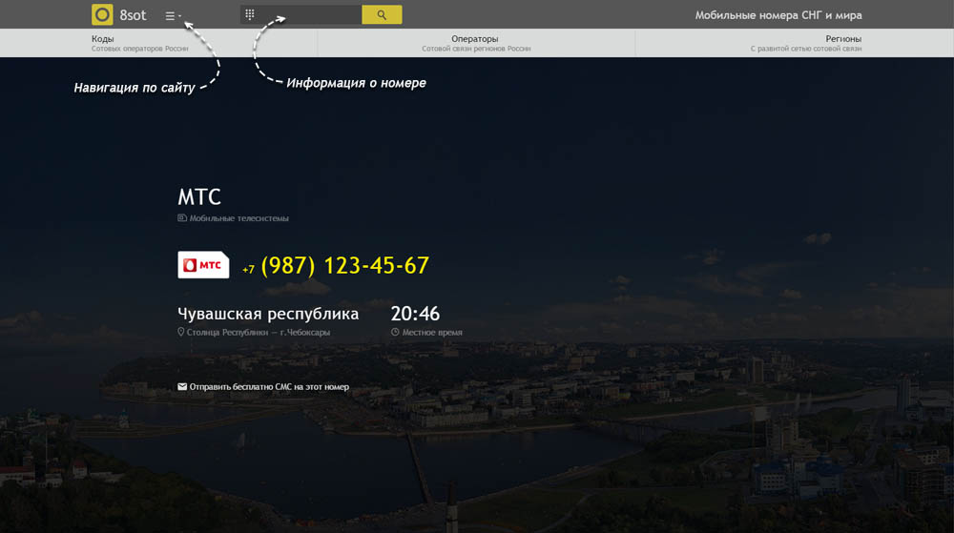Click the card icon before Мобильные телесистемы
954x533 pixels.
(182, 217)
